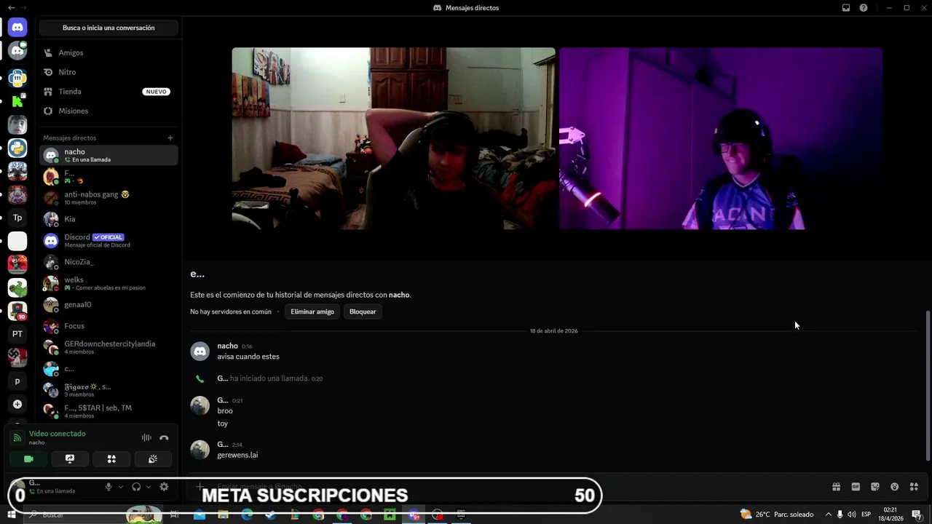
Task: Select the left webcam video tile
Action: (393, 138)
